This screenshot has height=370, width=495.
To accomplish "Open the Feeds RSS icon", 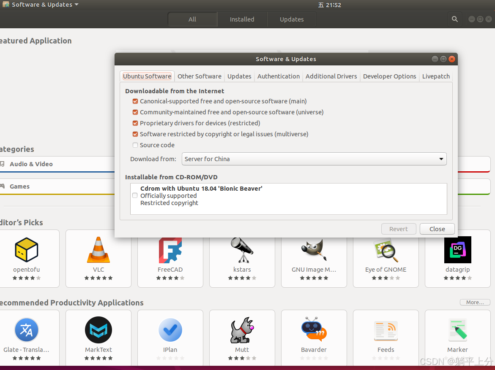I will pyautogui.click(x=386, y=330).
